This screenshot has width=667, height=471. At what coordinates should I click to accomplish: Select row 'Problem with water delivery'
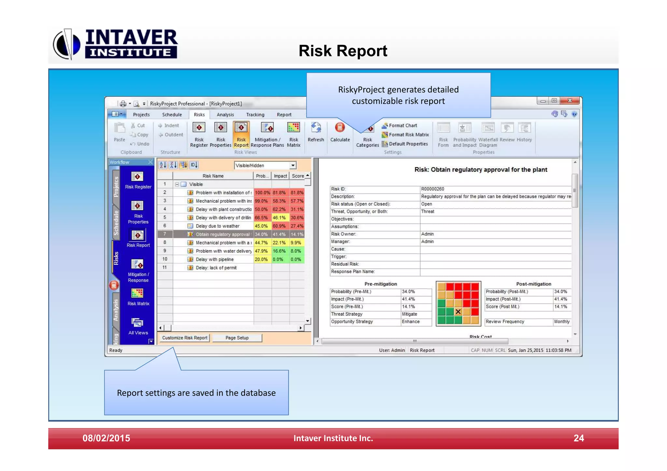click(x=231, y=251)
